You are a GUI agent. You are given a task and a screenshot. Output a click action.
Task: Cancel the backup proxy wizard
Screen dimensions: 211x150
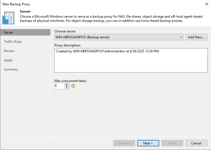pyautogui.click(x=196, y=143)
